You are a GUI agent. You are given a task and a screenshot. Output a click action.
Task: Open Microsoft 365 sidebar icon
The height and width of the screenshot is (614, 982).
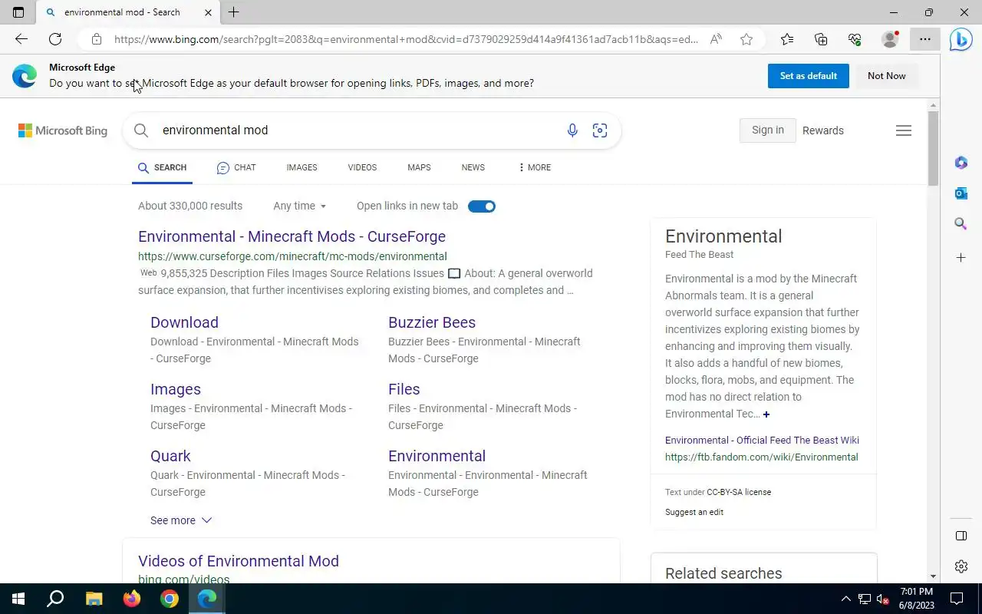[x=961, y=163]
